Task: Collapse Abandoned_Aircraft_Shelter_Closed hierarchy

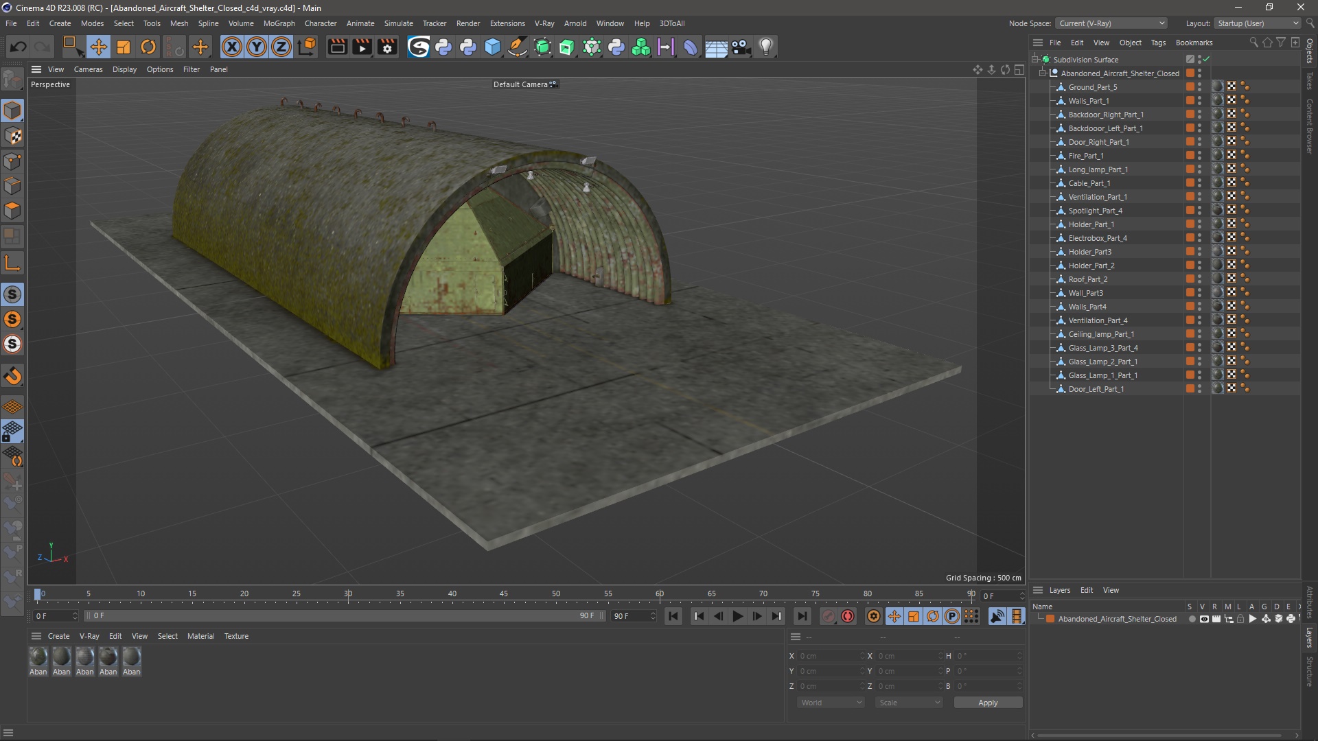Action: (x=1043, y=73)
